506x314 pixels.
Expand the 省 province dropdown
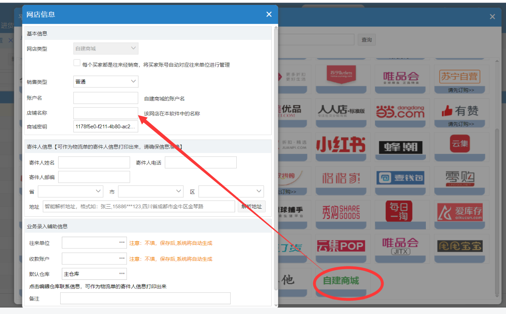[x=71, y=191]
